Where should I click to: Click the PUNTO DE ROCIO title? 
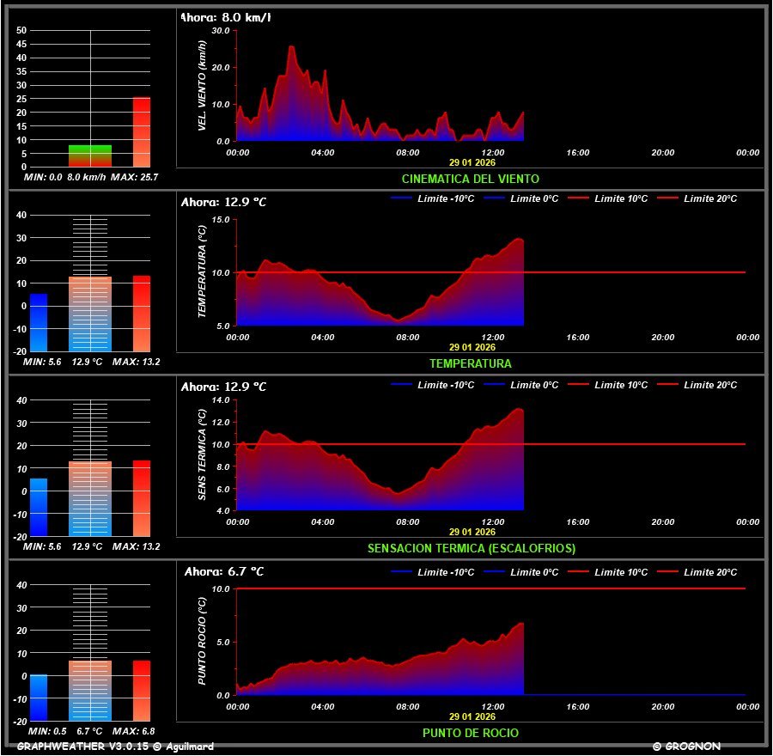(x=471, y=733)
